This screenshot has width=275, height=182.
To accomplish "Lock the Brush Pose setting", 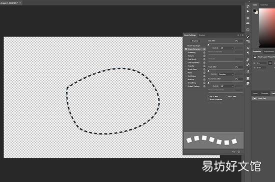I will coord(204,69).
